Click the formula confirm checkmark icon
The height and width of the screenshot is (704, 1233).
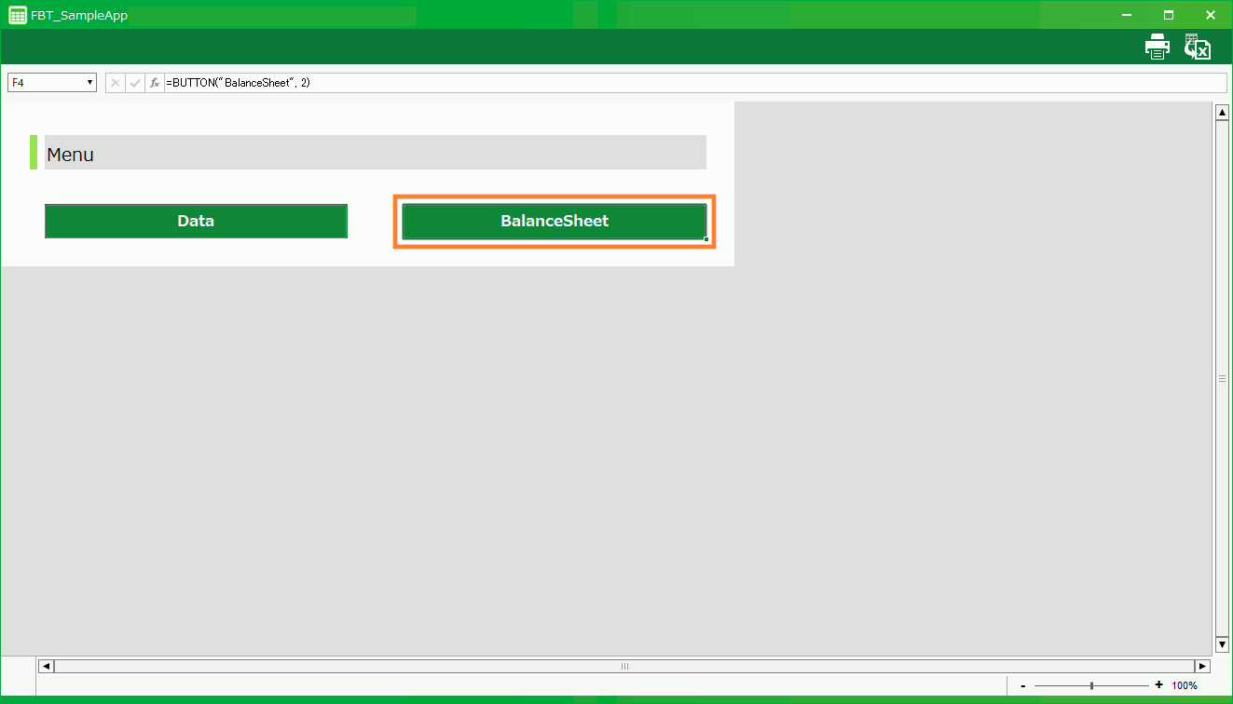pos(135,83)
